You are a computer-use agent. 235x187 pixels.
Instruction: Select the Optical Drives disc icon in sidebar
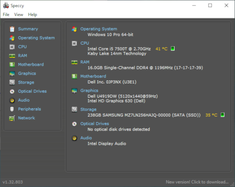[x=12, y=91]
